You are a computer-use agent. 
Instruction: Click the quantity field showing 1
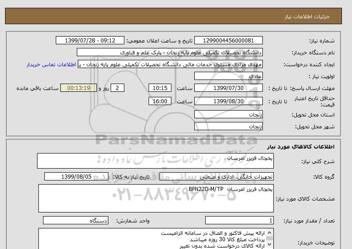[240, 221]
